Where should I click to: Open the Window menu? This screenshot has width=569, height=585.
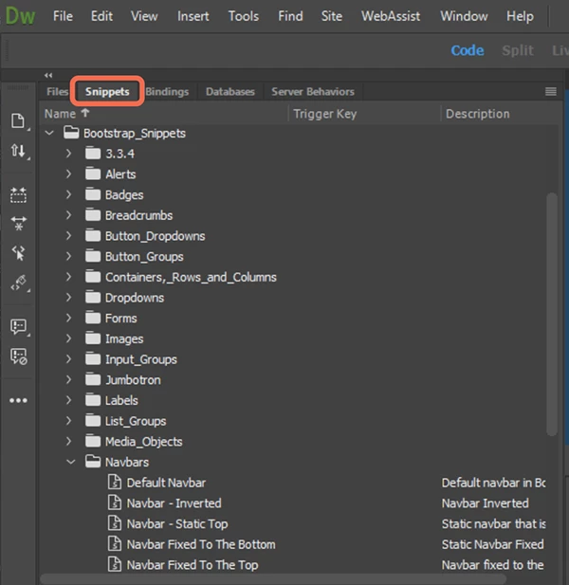(x=464, y=16)
